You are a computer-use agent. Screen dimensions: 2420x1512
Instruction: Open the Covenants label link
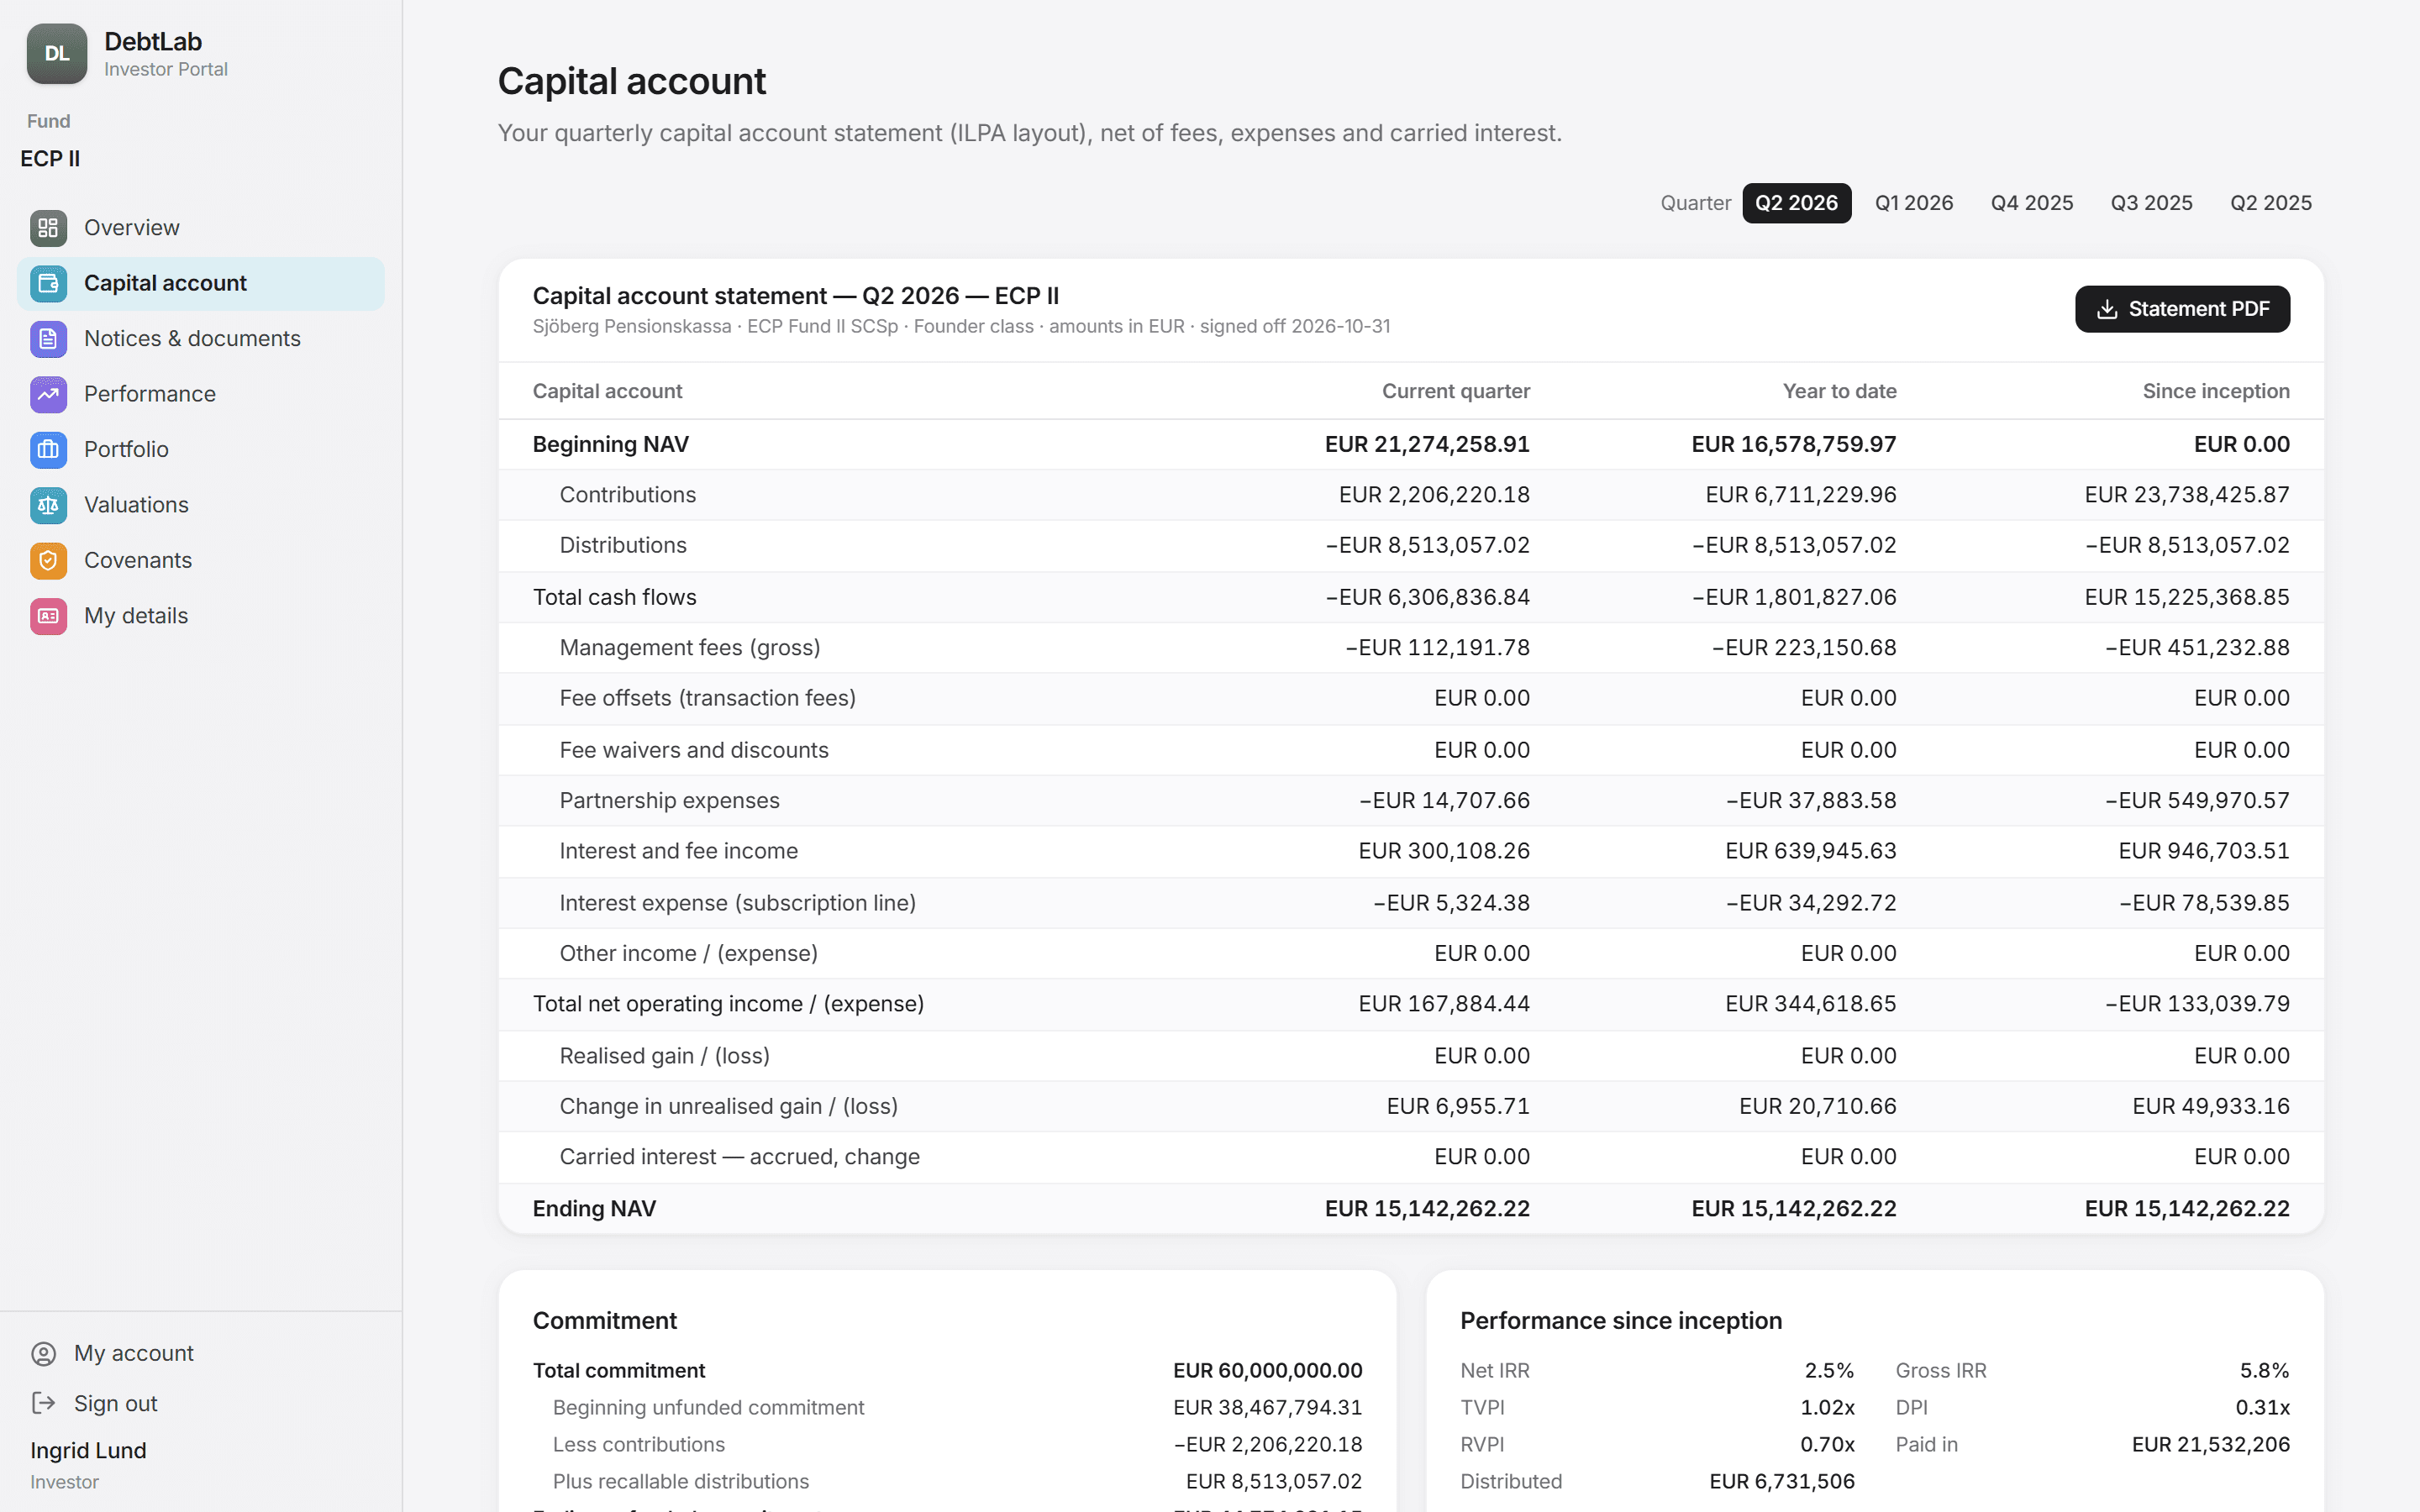pyautogui.click(x=138, y=561)
